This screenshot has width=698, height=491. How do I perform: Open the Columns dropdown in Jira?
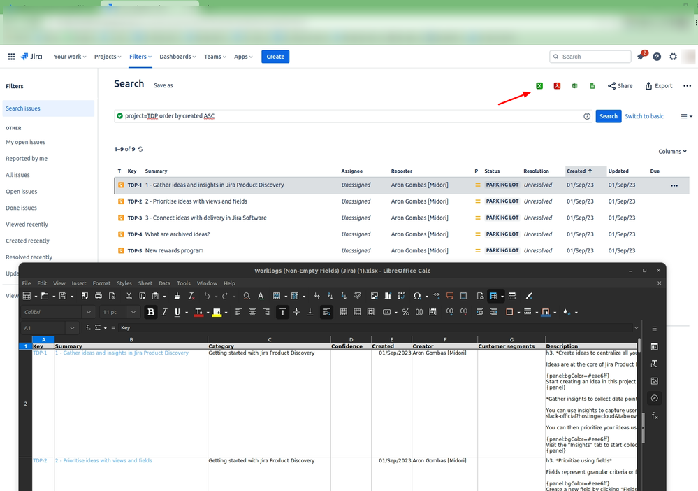coord(672,152)
